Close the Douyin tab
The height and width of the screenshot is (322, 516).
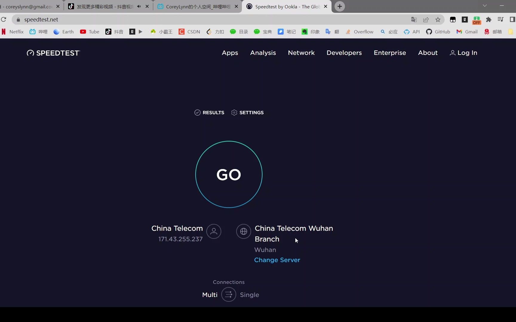(x=147, y=6)
